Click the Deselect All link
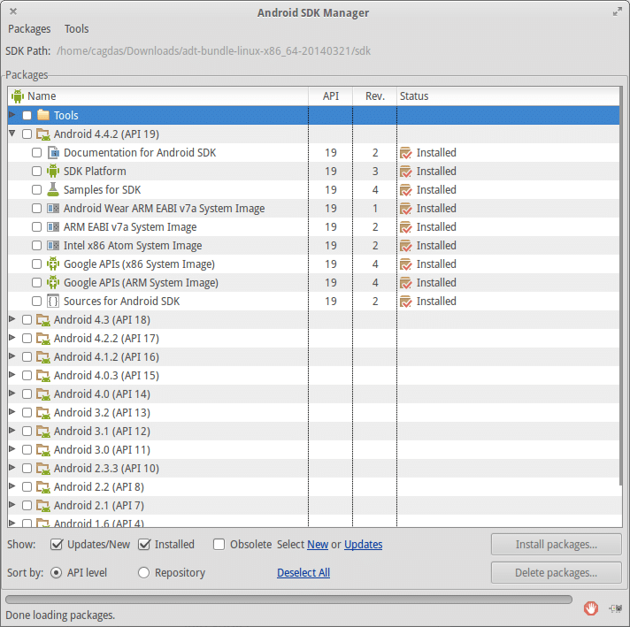The height and width of the screenshot is (627, 630). [x=303, y=572]
